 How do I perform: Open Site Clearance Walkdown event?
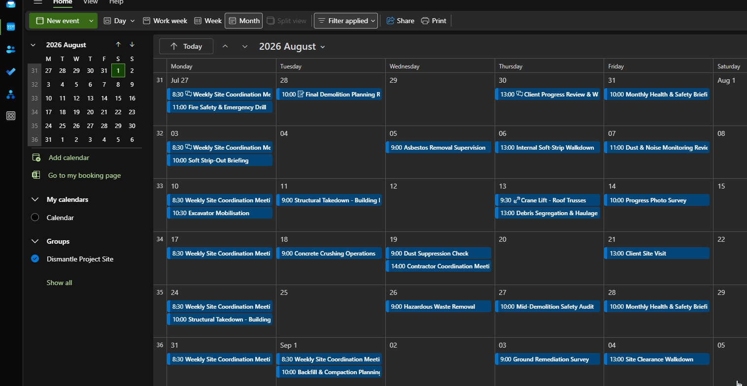coord(657,359)
